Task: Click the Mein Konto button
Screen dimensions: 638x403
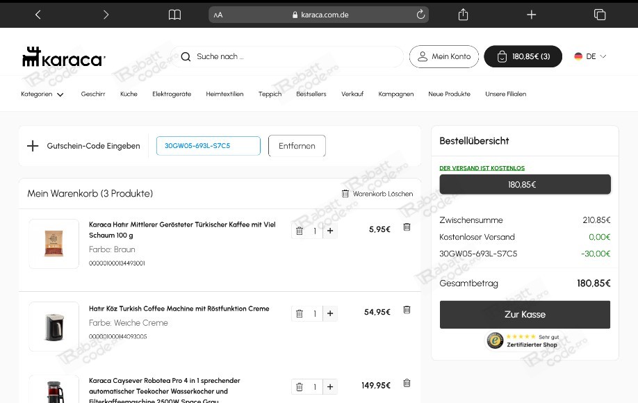Action: (444, 56)
